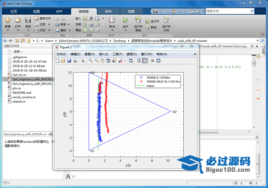The height and width of the screenshot is (188, 268).
Task: Switch to the 绘图 (Plots) tab
Action: tap(36, 11)
